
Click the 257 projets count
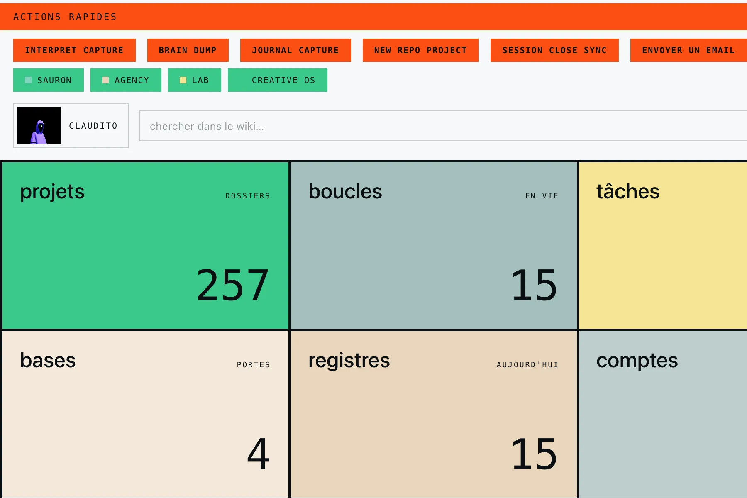(233, 285)
